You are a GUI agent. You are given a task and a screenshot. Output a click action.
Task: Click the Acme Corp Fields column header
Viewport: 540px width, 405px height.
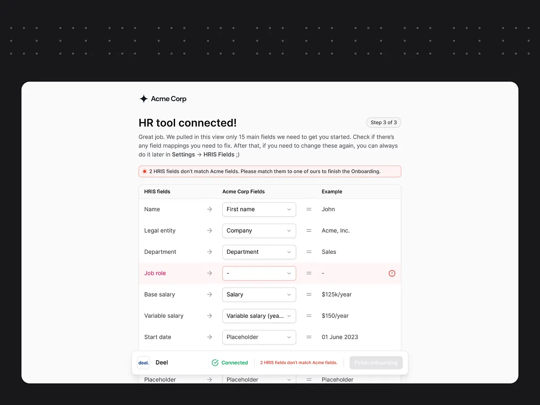pyautogui.click(x=243, y=191)
